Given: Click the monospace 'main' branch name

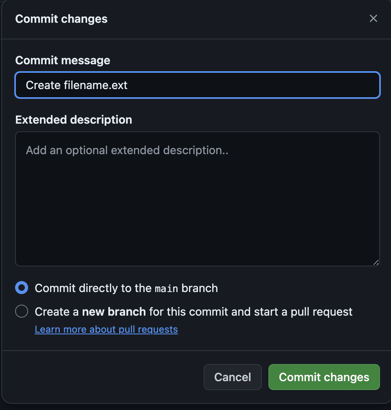Looking at the screenshot, I should click(166, 288).
